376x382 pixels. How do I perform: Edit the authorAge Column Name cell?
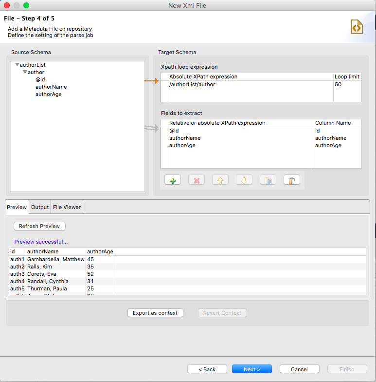(338, 145)
